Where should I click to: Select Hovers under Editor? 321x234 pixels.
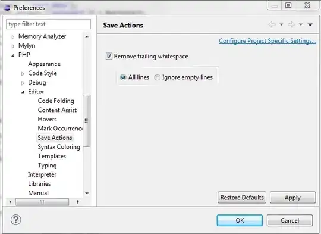coord(48,119)
